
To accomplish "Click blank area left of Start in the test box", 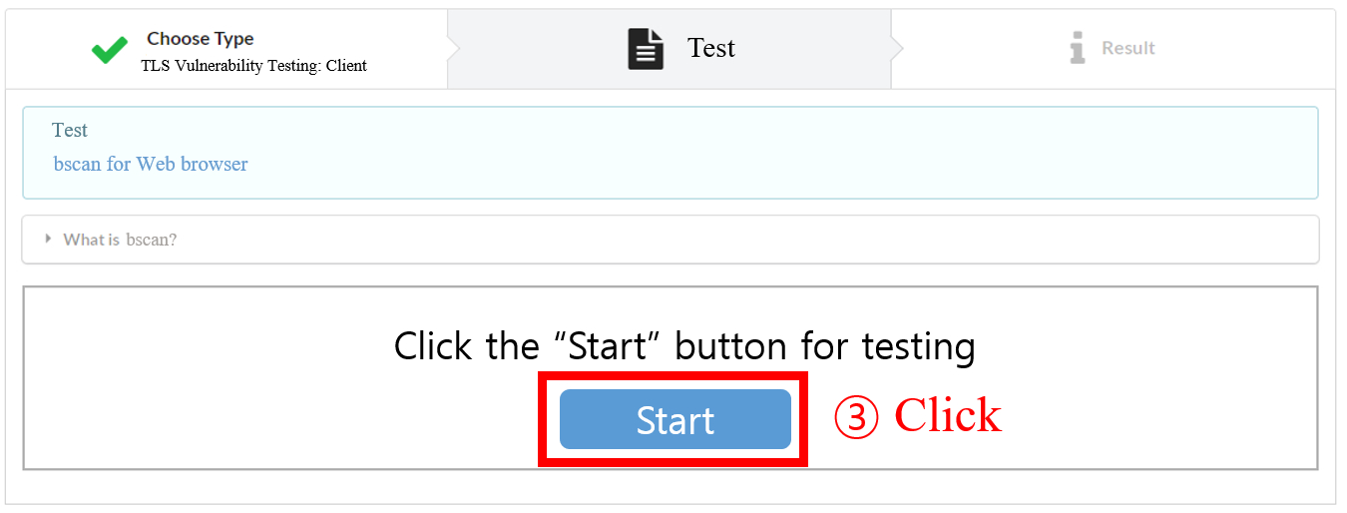I will (279, 419).
